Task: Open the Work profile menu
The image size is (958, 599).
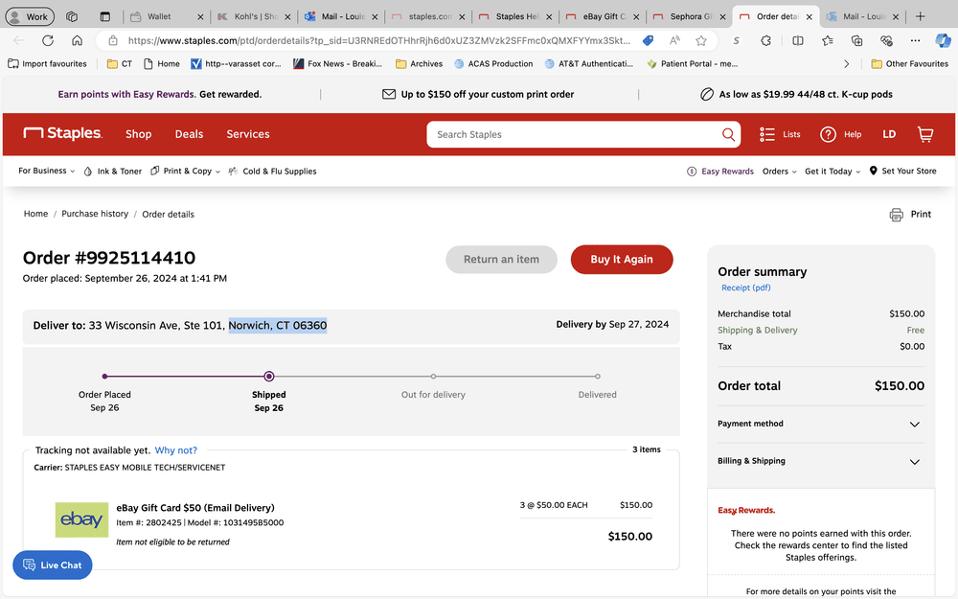Action: tap(30, 16)
